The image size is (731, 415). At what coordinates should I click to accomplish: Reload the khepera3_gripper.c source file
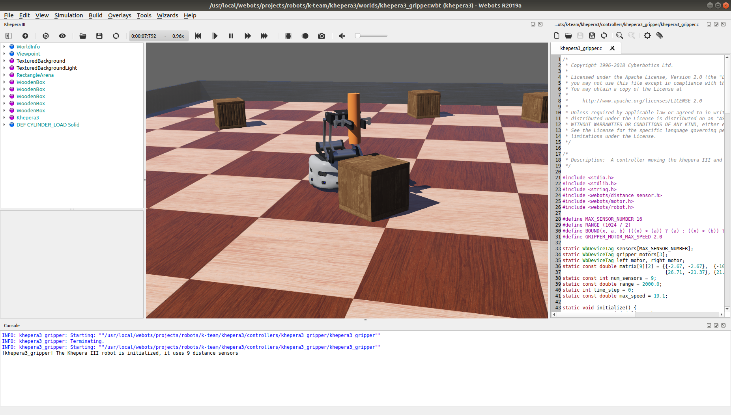[x=604, y=35]
